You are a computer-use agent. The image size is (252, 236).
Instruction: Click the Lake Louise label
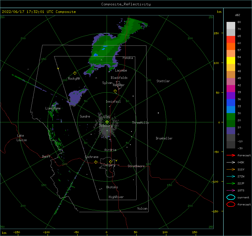[22, 138]
